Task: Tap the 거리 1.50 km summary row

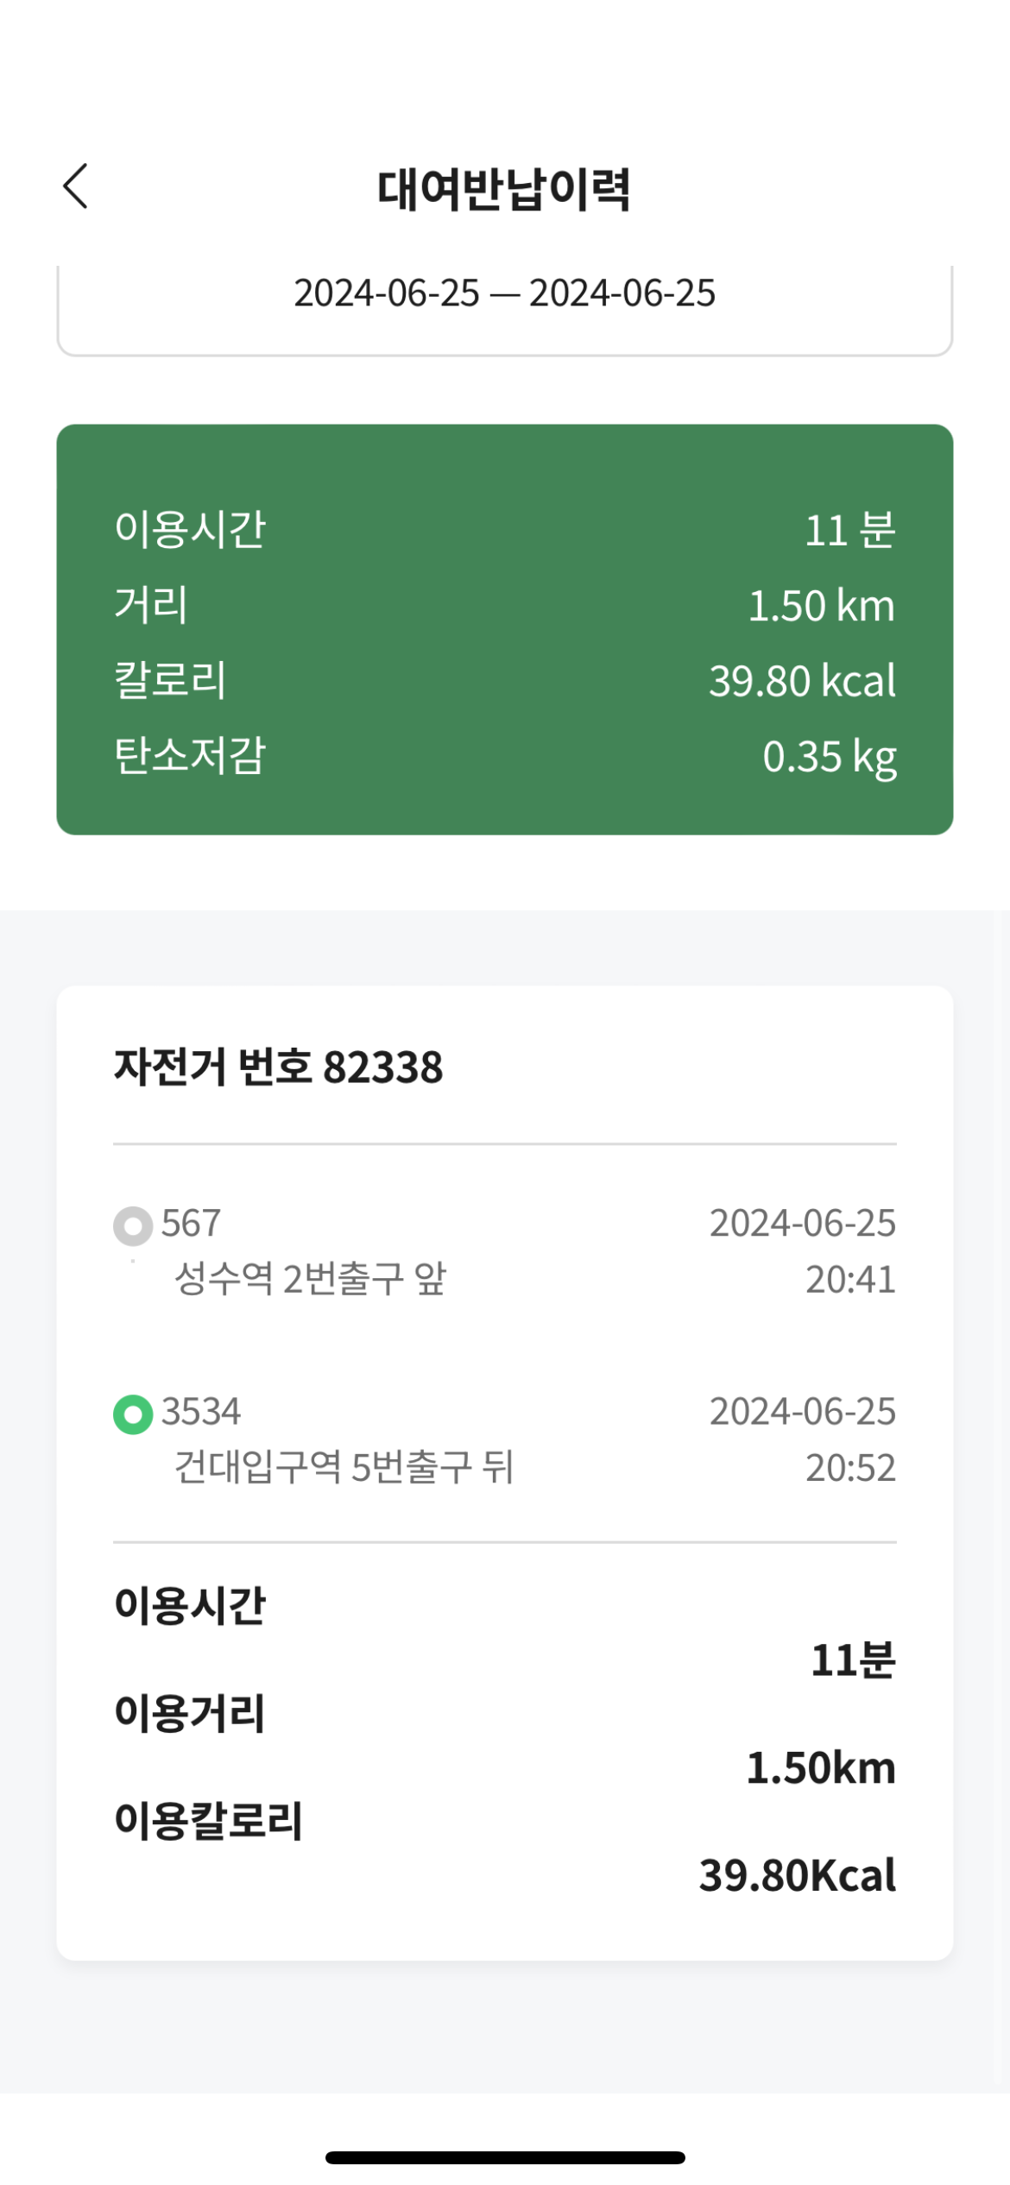Action: click(504, 605)
